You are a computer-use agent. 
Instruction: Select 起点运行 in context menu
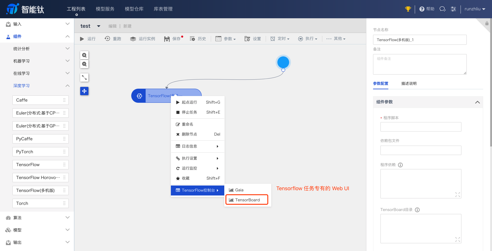pos(198,102)
